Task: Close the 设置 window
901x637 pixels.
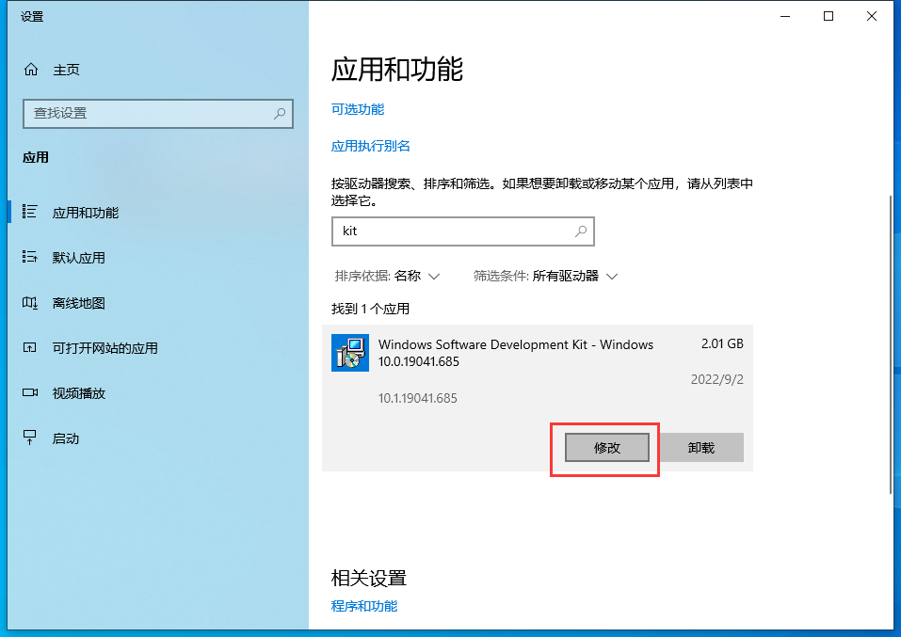Action: coord(871,16)
